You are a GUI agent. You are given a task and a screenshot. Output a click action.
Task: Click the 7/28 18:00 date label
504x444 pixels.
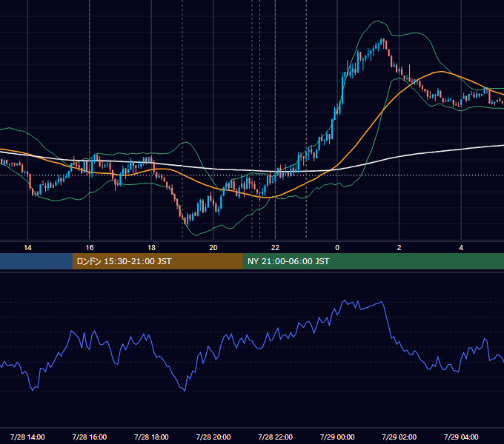[151, 437]
